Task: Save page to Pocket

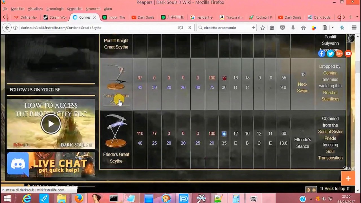Action: (282, 28)
